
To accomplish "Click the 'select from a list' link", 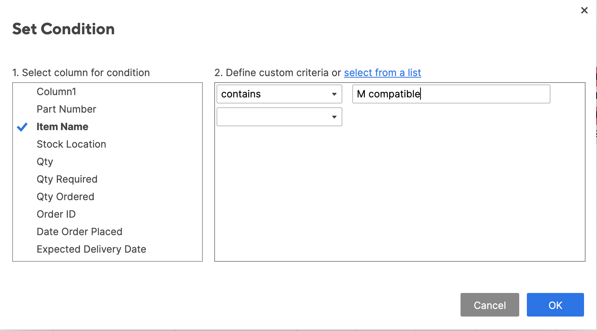I will pyautogui.click(x=382, y=73).
